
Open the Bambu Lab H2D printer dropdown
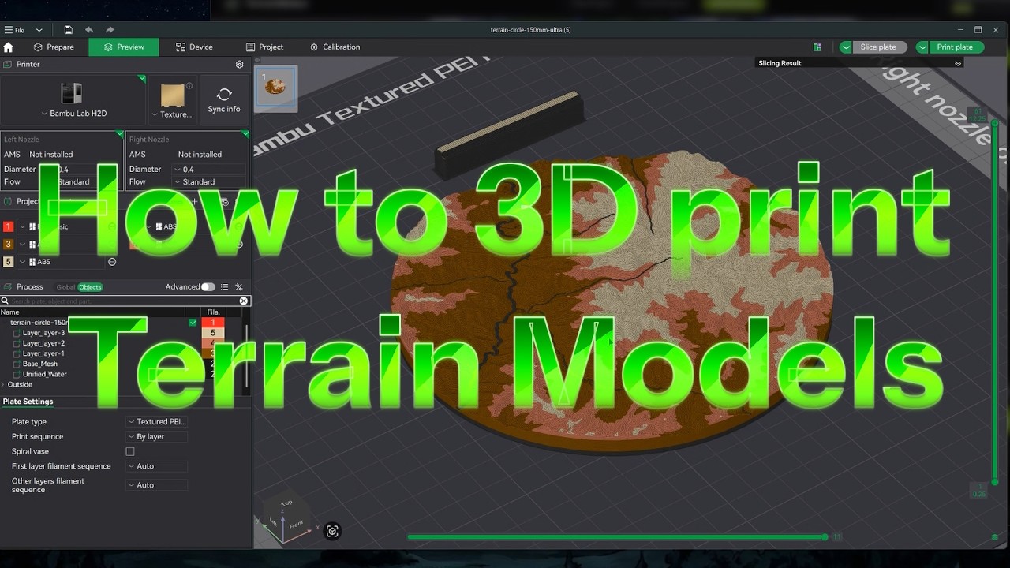pyautogui.click(x=74, y=114)
